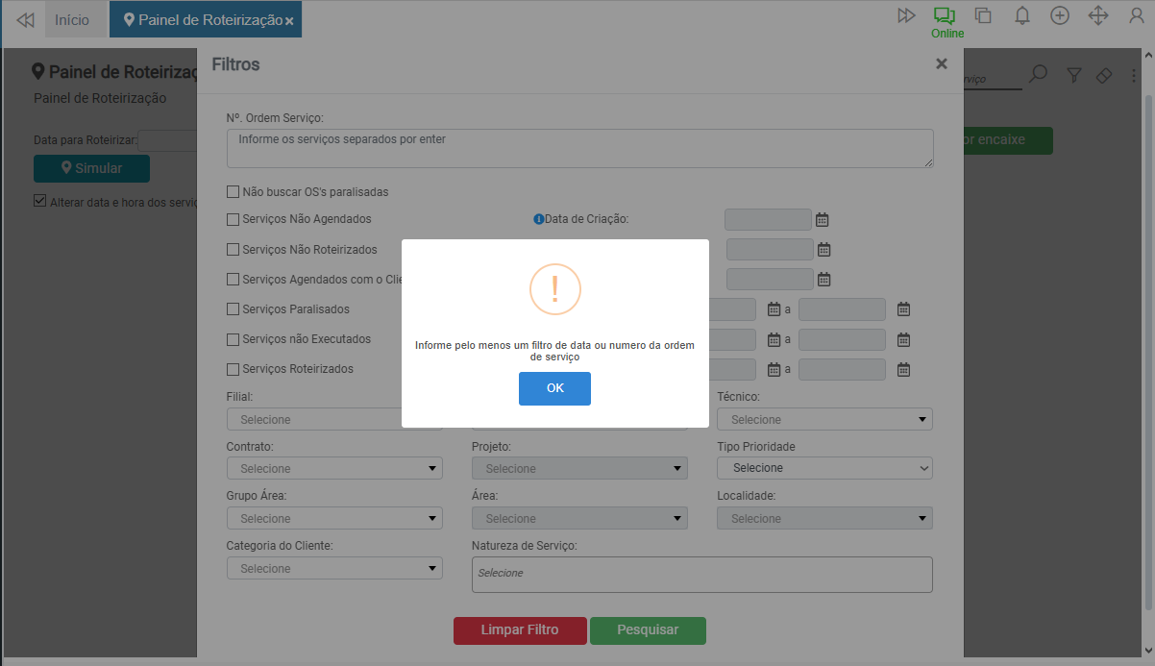Expand the Tipo Prioridade dropdown

(824, 468)
